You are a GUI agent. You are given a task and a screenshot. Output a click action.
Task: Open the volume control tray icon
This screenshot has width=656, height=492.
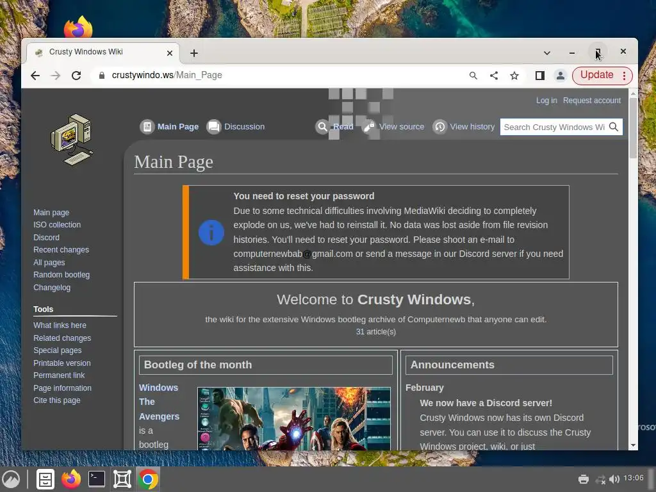[614, 479]
